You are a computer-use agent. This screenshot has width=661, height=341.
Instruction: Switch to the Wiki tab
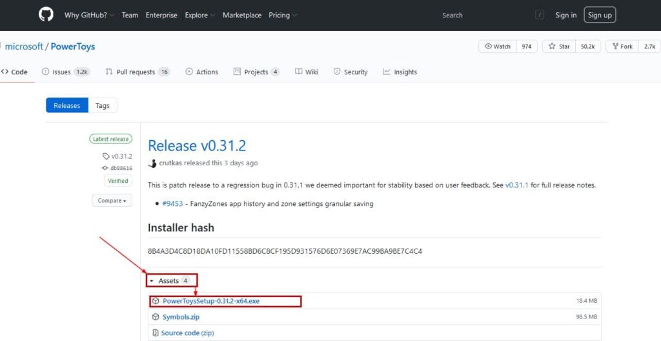pyautogui.click(x=307, y=72)
